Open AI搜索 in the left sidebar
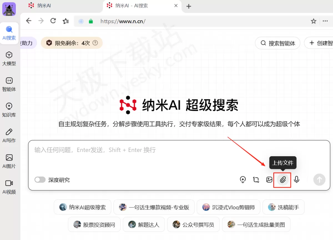 click(x=9, y=33)
